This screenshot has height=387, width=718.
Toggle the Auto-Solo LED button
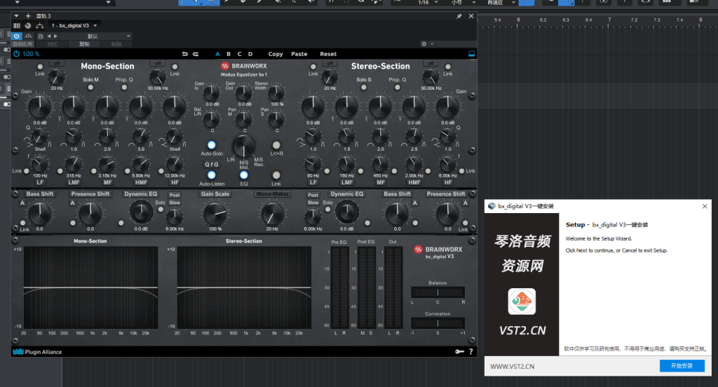(211, 144)
